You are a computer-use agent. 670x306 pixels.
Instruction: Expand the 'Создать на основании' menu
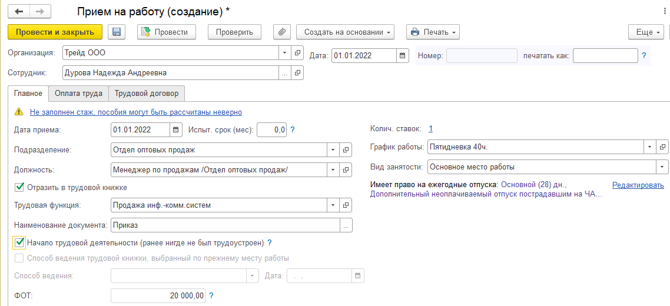(345, 32)
